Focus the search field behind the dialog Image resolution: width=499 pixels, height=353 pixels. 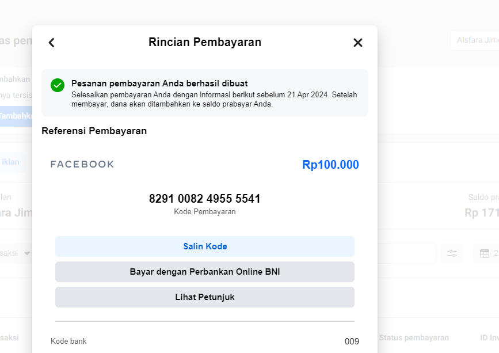[x=406, y=253]
